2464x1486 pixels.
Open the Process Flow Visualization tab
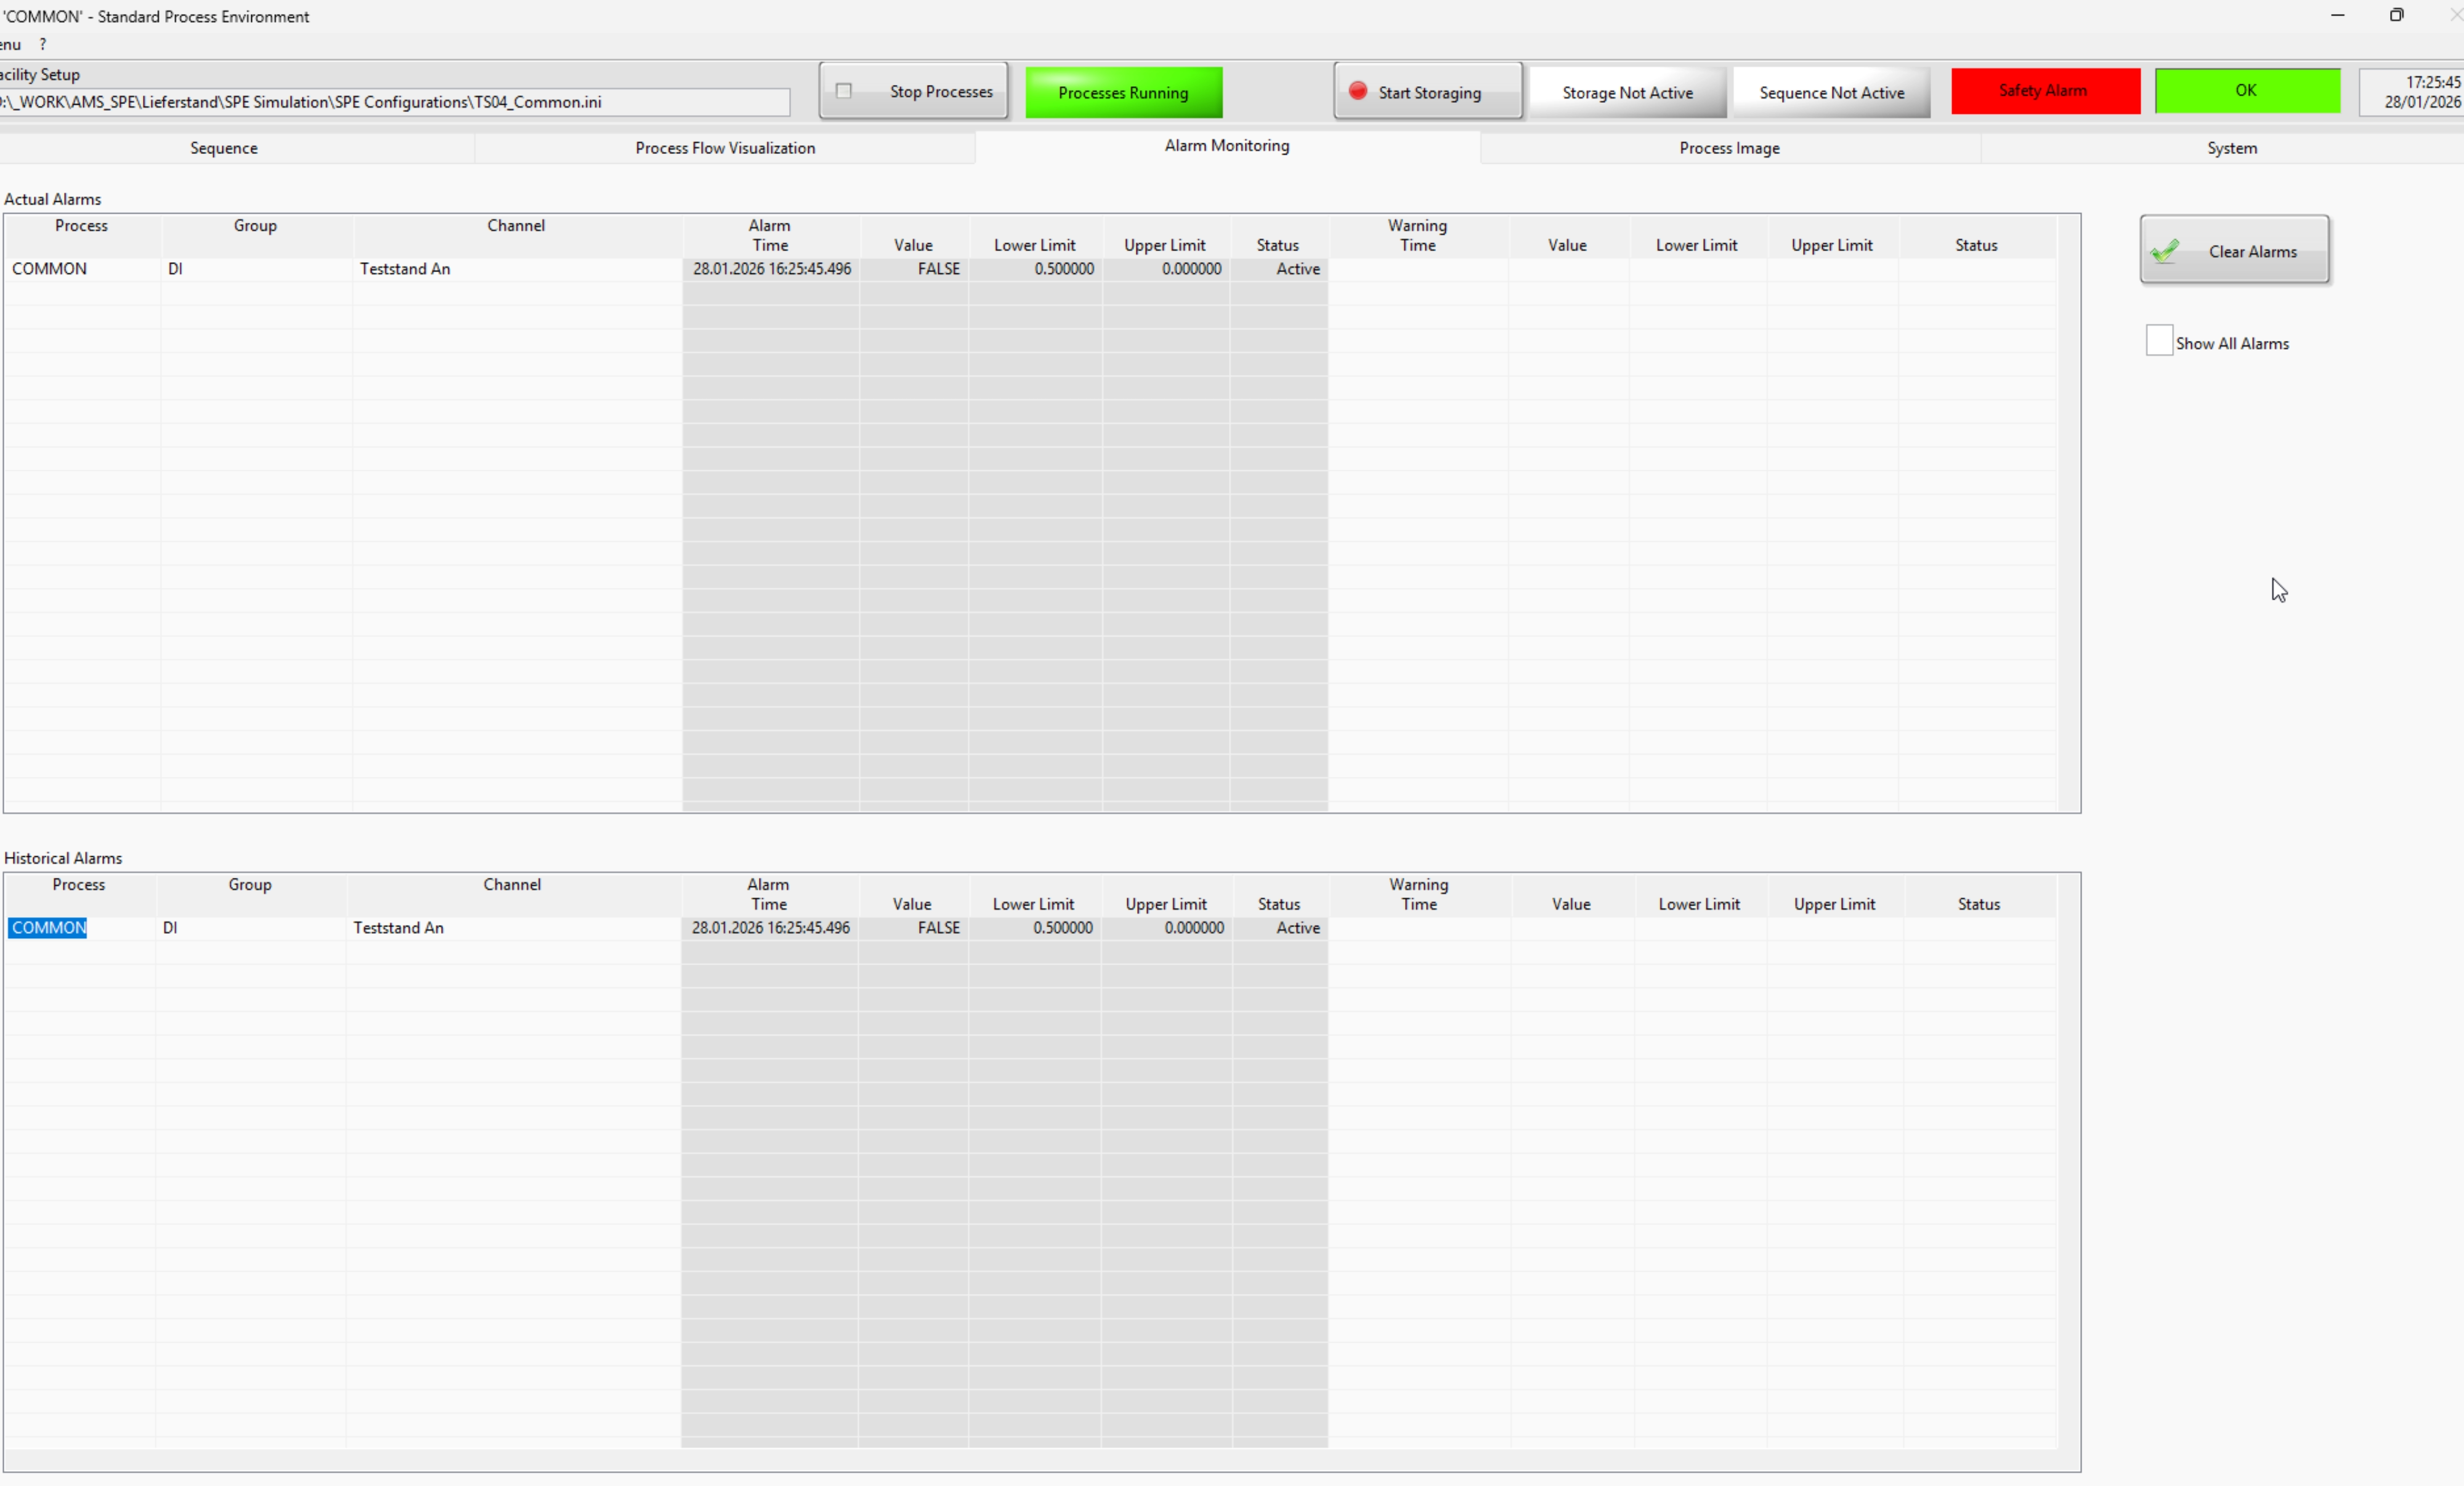[x=725, y=148]
